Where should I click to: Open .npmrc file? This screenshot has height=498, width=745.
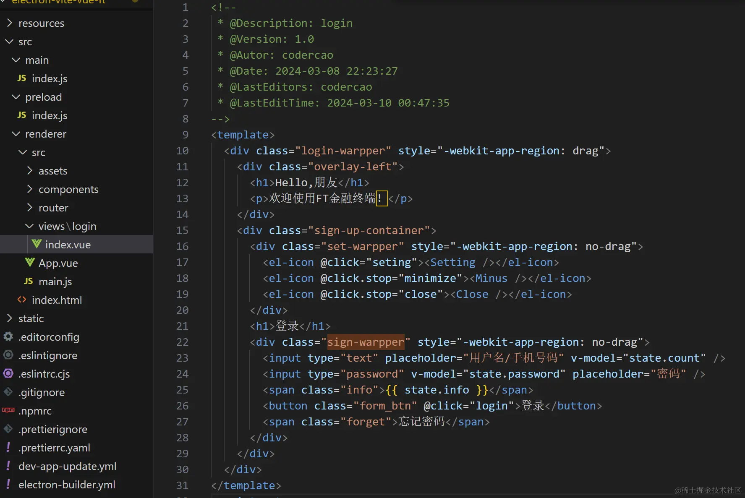[x=35, y=411]
